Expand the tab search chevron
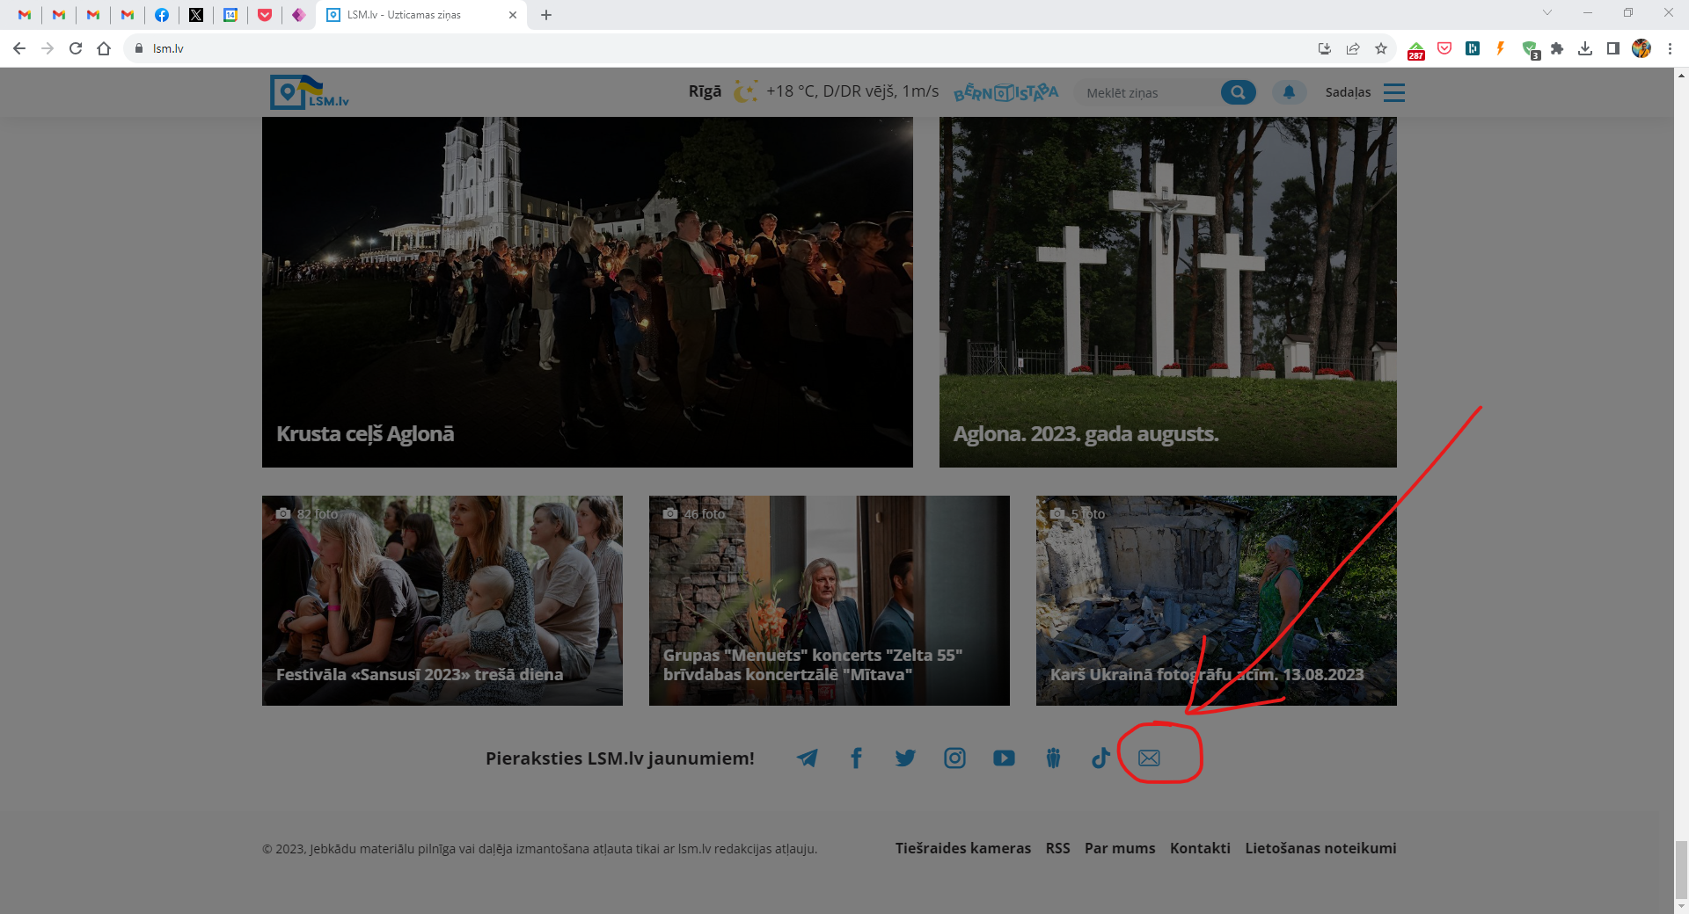Viewport: 1689px width, 914px height. click(1546, 13)
